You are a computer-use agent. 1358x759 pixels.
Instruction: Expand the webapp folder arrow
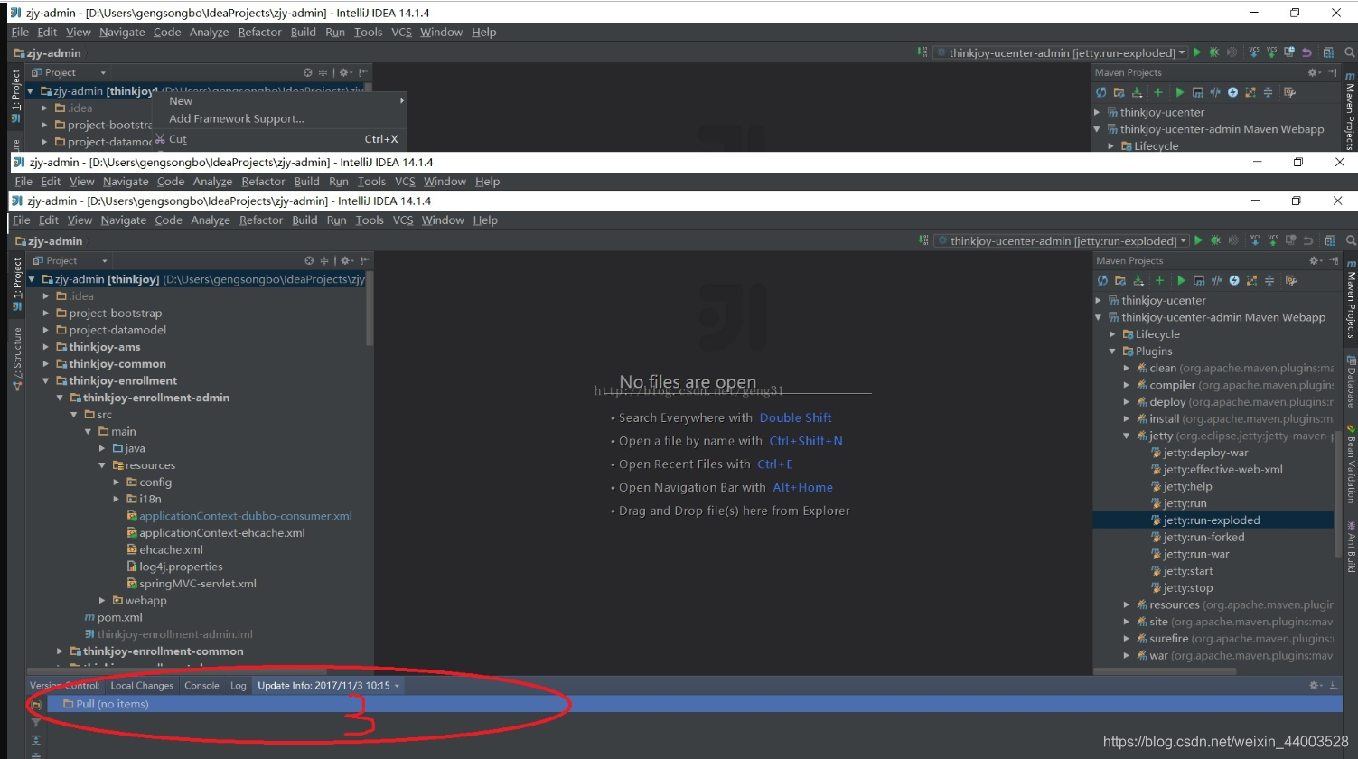point(102,601)
